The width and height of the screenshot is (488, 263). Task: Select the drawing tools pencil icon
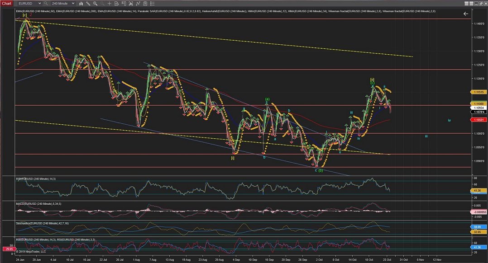(88, 3)
